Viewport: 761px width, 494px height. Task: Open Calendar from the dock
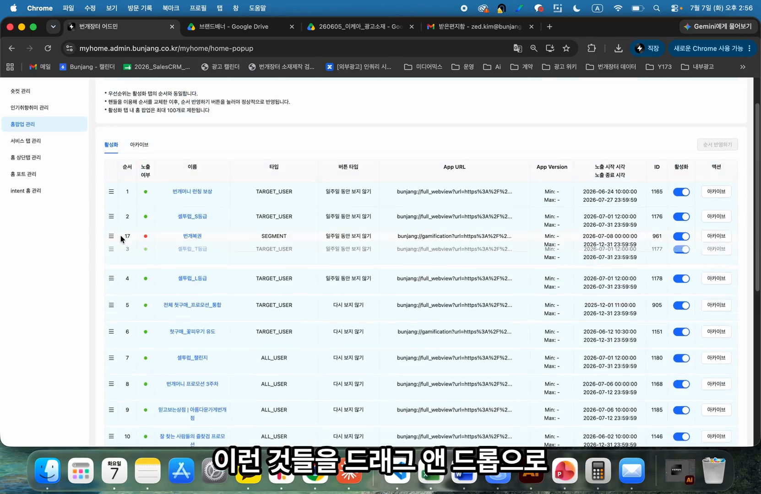point(114,470)
